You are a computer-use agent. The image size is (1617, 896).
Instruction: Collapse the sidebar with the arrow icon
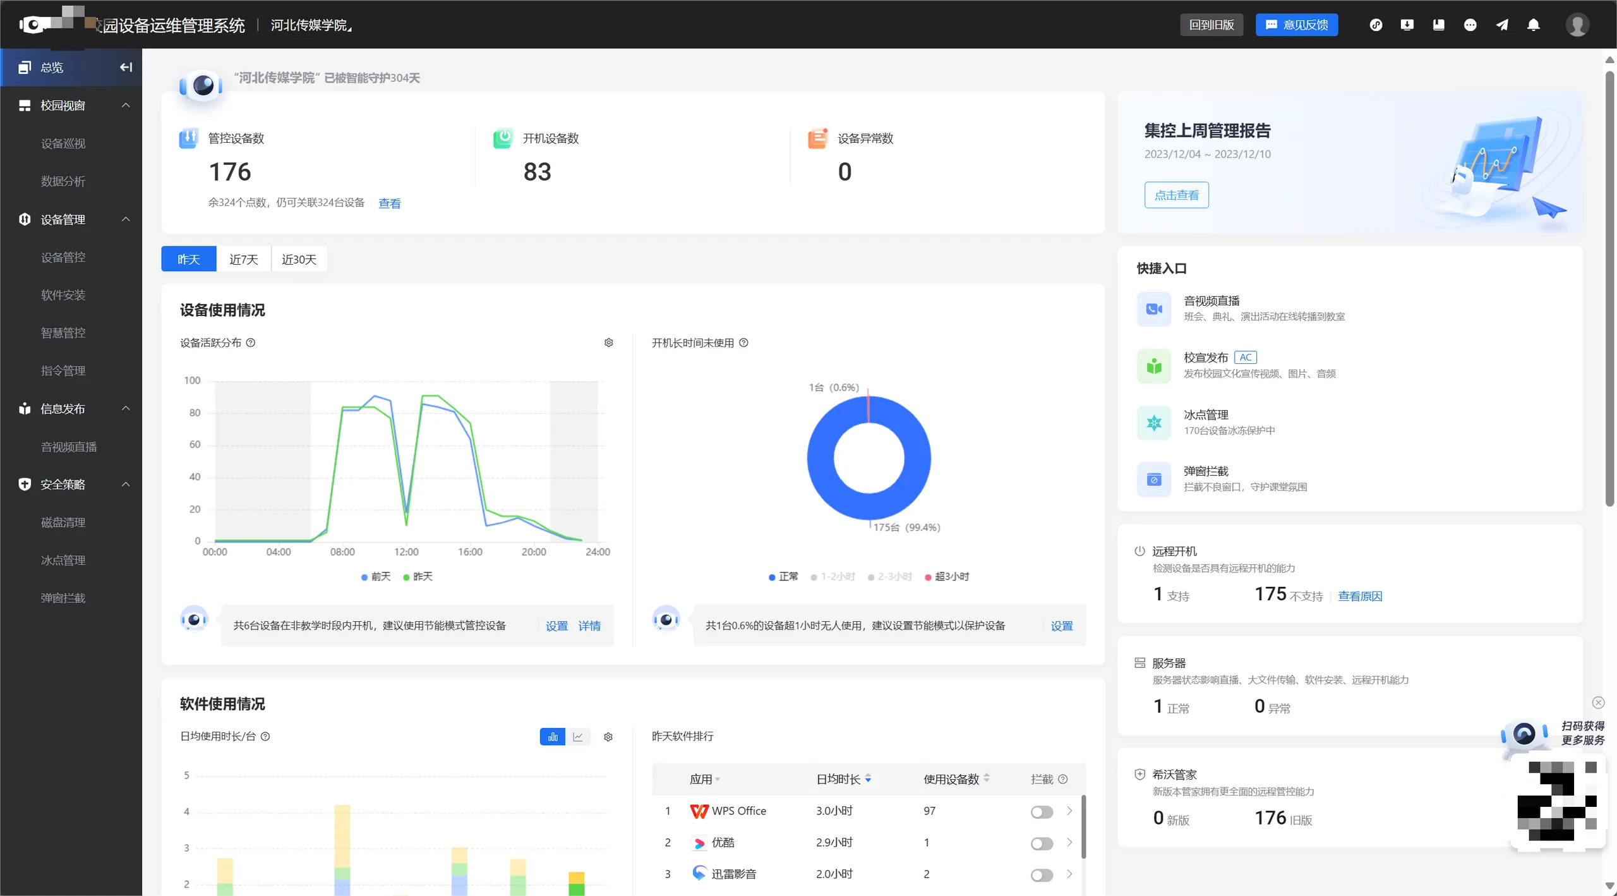126,67
